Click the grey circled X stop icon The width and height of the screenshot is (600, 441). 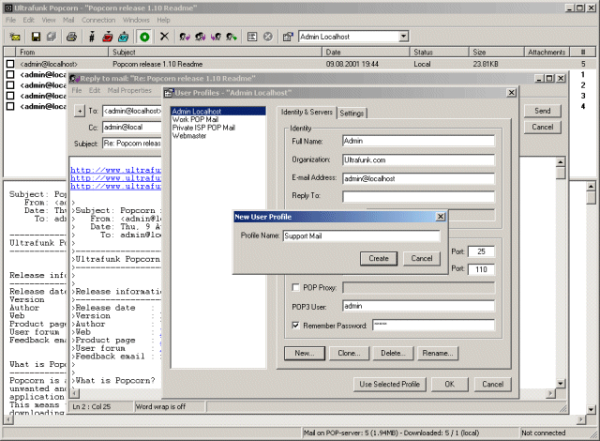click(268, 37)
